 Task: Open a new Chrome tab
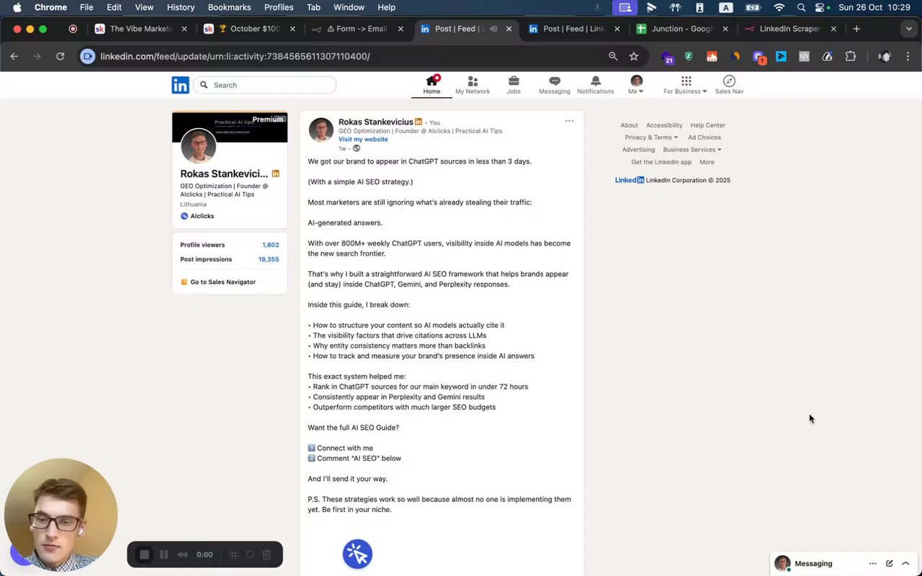pyautogui.click(x=856, y=29)
